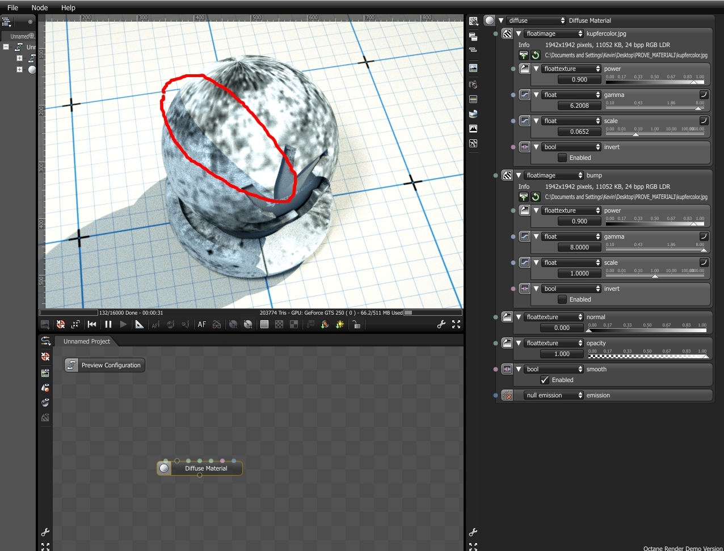Click the Preview Configuration node
The image size is (724, 551).
(104, 365)
